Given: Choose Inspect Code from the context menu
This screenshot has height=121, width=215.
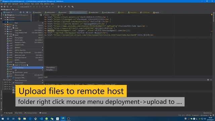Looking at the screenshot, I should pos(28,45).
